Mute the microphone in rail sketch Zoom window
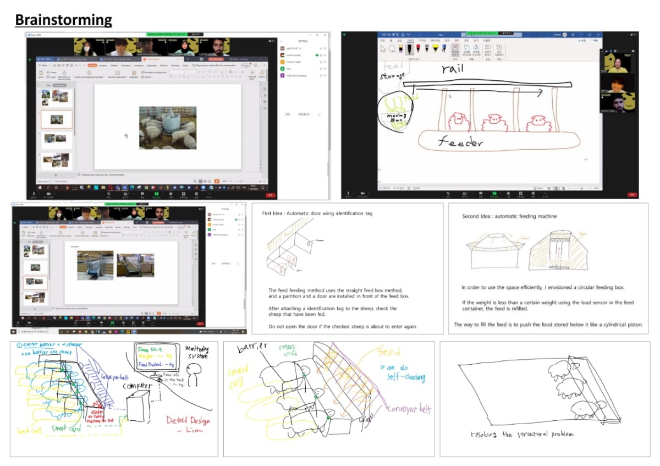660x466 pixels. click(x=349, y=194)
